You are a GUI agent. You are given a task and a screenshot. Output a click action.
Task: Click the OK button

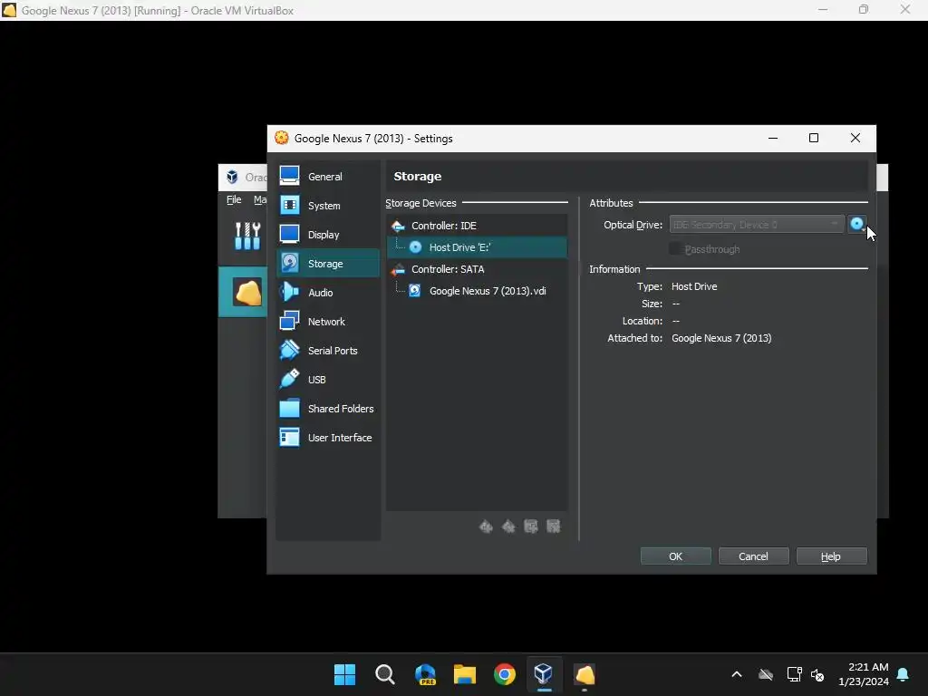click(x=675, y=556)
